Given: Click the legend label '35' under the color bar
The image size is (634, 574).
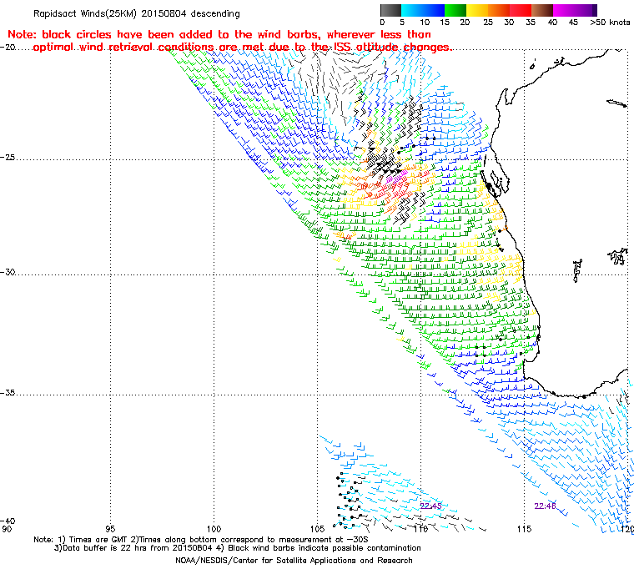Looking at the screenshot, I should [x=531, y=23].
